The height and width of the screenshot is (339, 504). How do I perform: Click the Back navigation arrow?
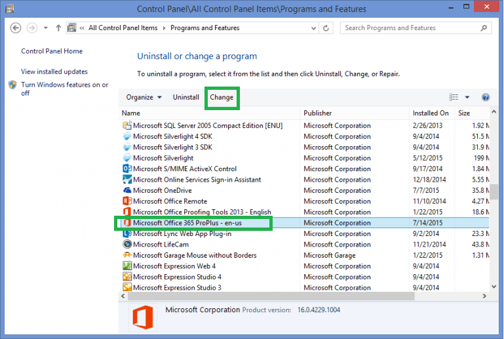tap(16, 28)
